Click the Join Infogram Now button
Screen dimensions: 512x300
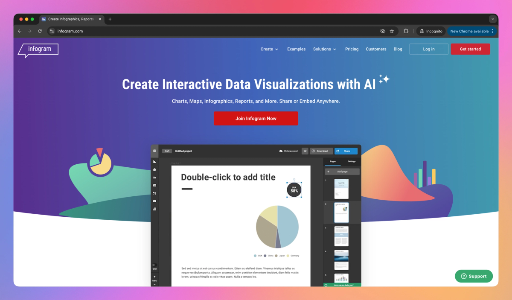tap(256, 118)
